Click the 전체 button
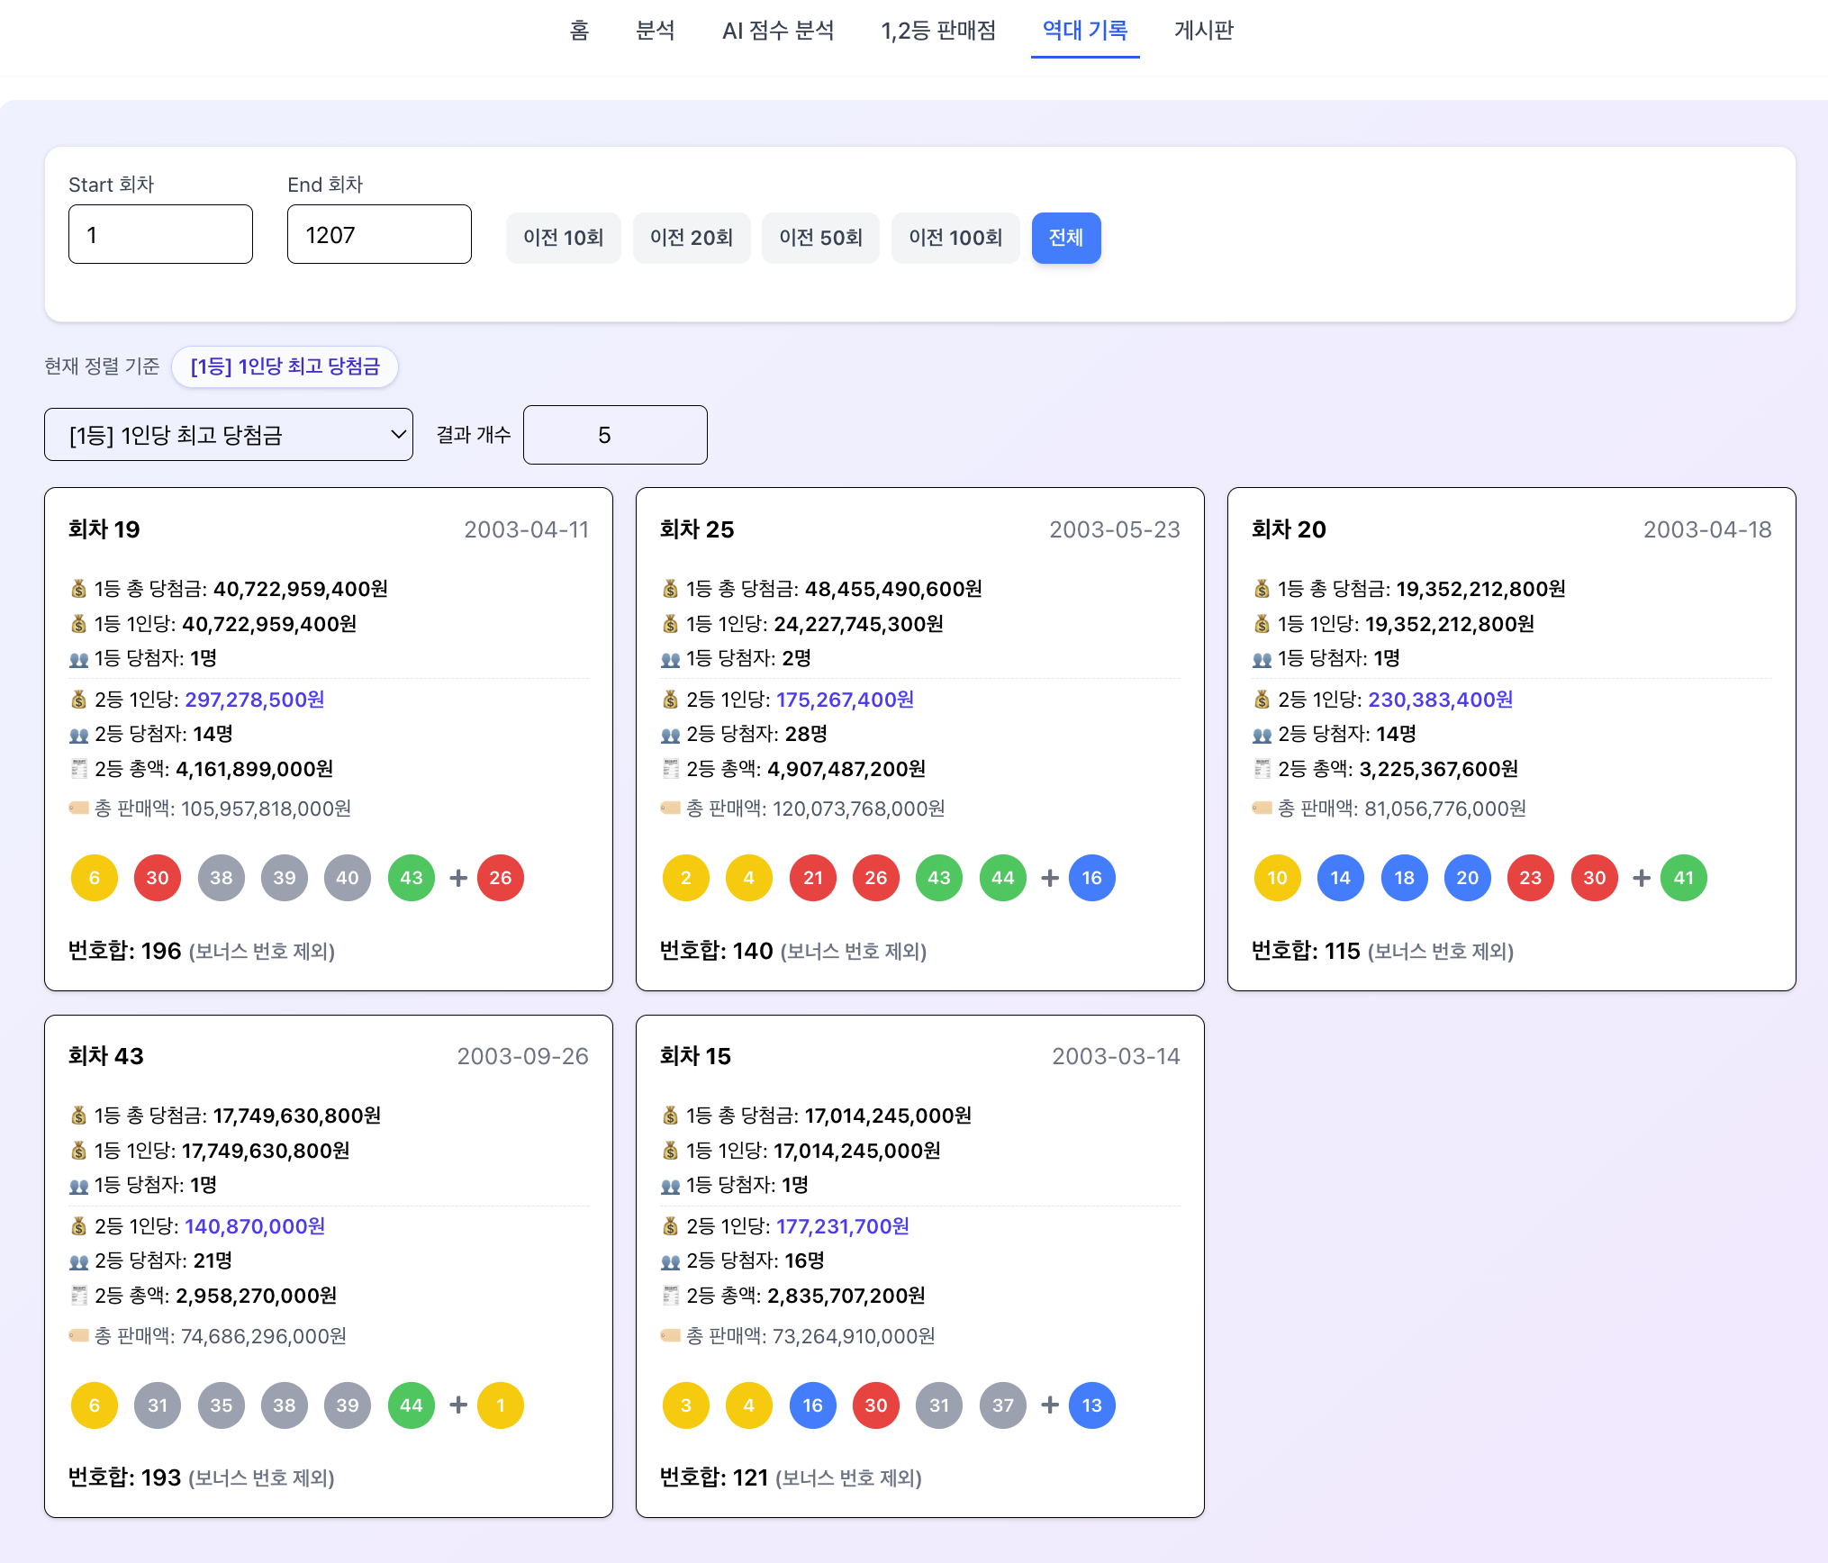Viewport: 1828px width, 1563px height. 1066,238
